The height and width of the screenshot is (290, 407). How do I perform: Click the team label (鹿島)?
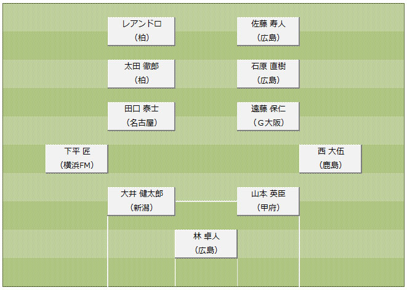pyautogui.click(x=331, y=165)
